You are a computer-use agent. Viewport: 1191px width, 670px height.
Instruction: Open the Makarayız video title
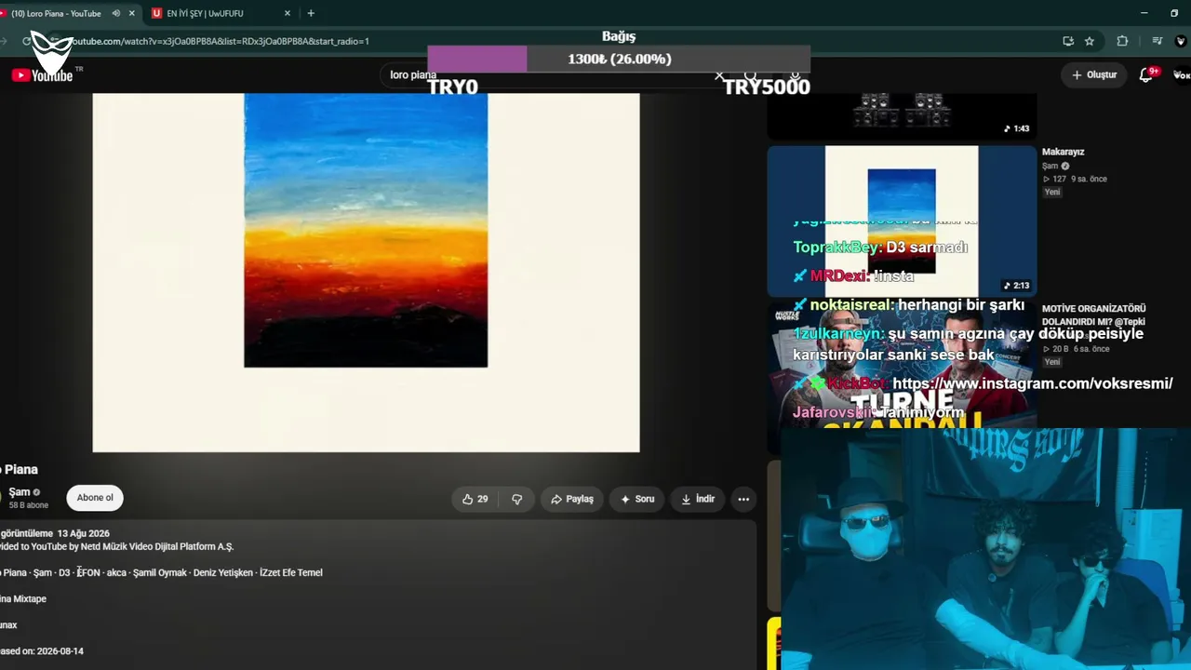click(x=1064, y=152)
